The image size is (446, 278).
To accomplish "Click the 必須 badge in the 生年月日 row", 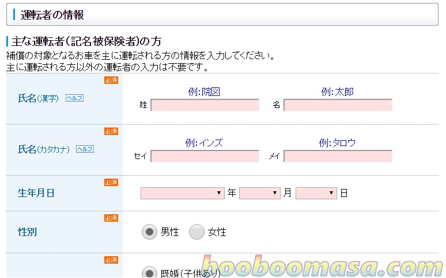I will coord(111,182).
